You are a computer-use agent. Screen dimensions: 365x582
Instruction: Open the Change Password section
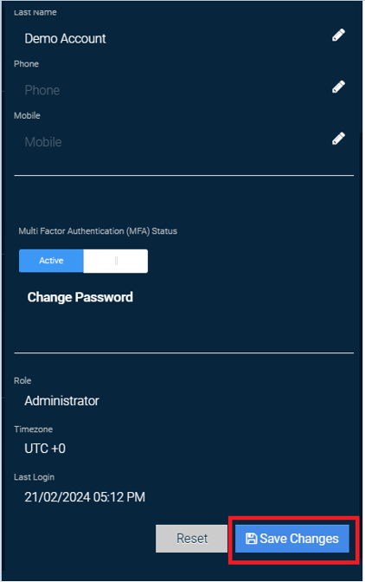coord(80,297)
